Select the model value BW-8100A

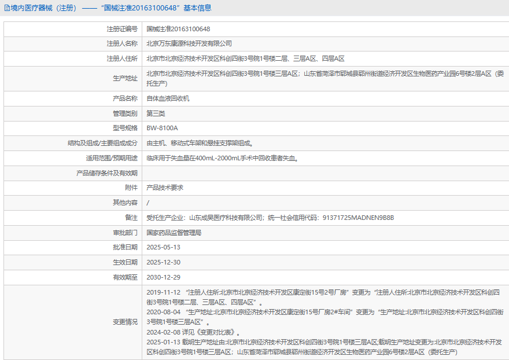(x=162, y=128)
